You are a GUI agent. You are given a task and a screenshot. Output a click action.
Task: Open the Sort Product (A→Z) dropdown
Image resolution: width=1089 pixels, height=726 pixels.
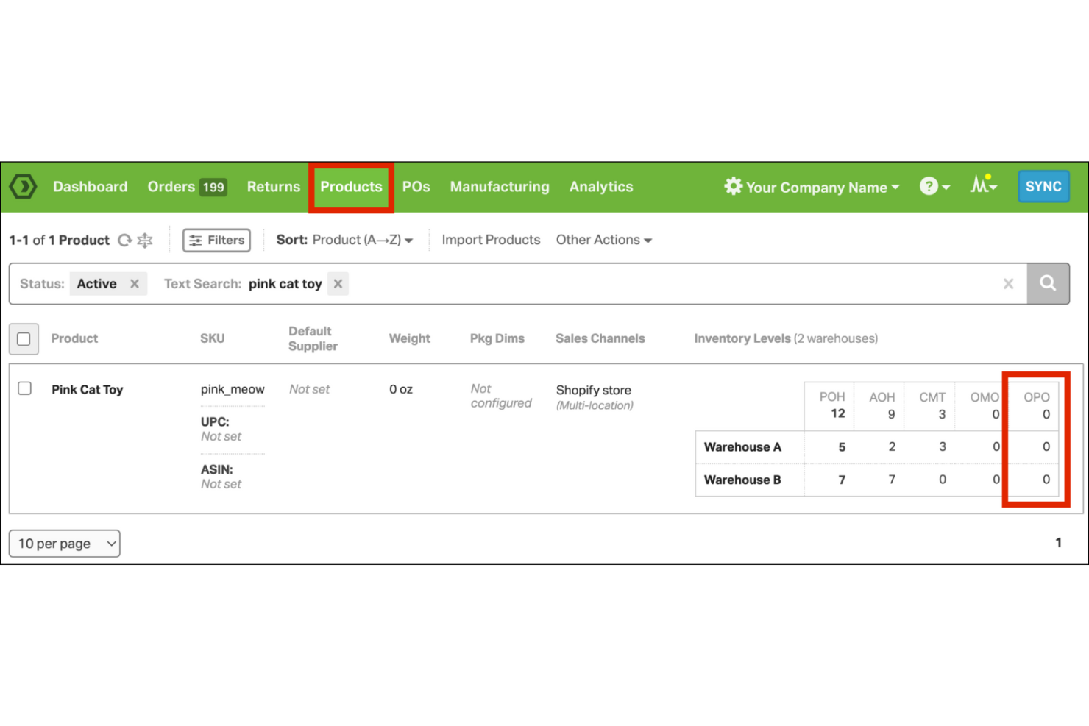click(362, 240)
